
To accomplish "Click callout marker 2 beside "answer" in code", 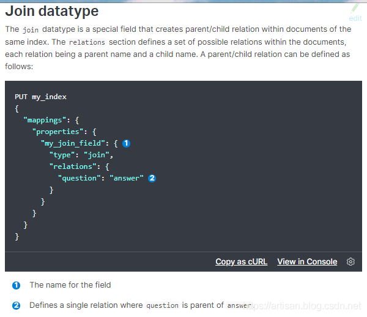I will 152,178.
